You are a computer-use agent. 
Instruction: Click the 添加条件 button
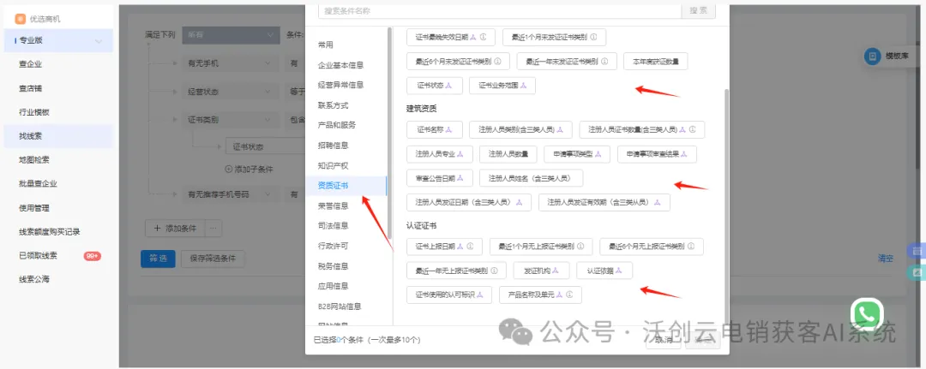pyautogui.click(x=176, y=228)
